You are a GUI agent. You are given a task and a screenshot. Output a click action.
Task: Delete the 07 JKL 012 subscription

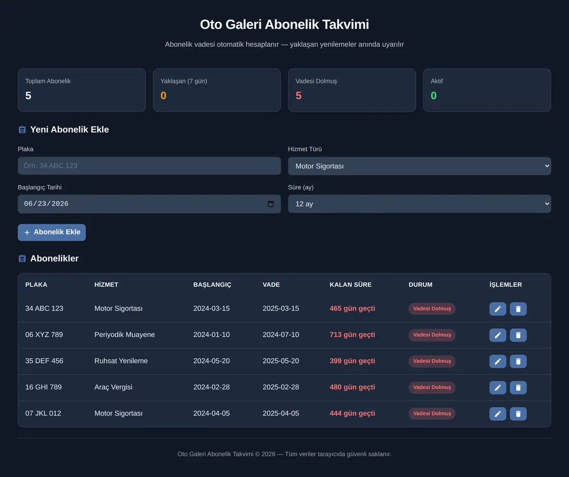tap(518, 414)
